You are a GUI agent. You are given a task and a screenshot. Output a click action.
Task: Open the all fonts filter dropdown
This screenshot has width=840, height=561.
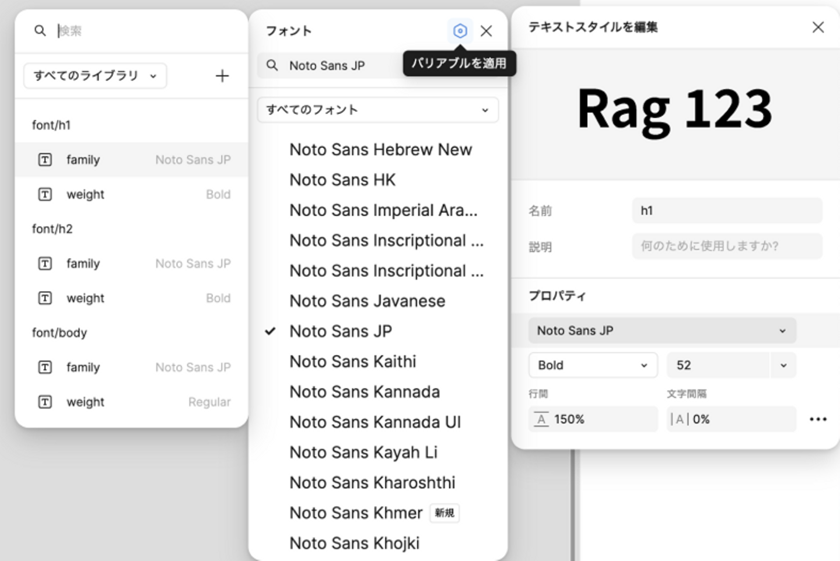click(377, 110)
